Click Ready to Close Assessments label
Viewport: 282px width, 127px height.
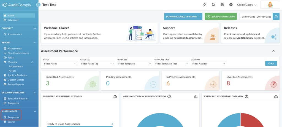tap(63, 124)
